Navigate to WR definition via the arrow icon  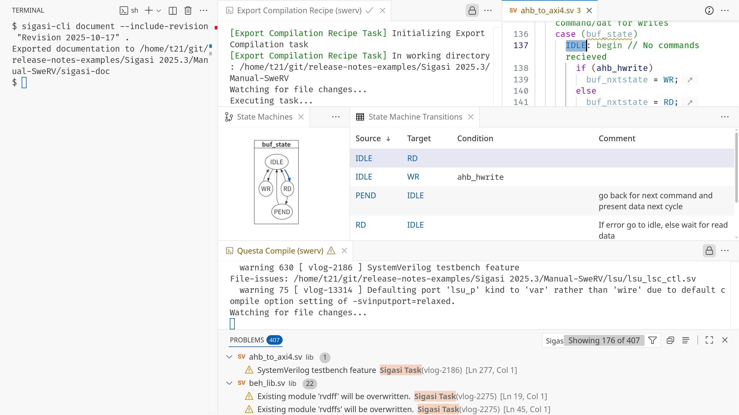(x=689, y=80)
